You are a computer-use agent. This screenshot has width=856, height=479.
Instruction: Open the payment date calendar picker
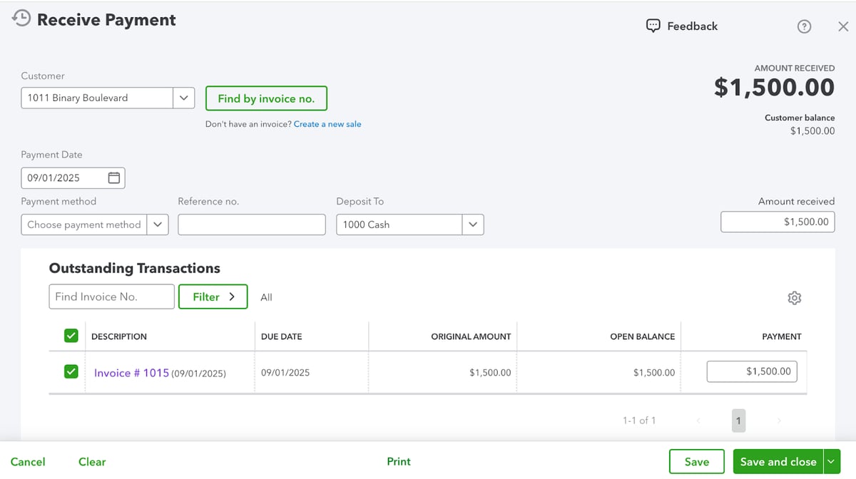113,177
